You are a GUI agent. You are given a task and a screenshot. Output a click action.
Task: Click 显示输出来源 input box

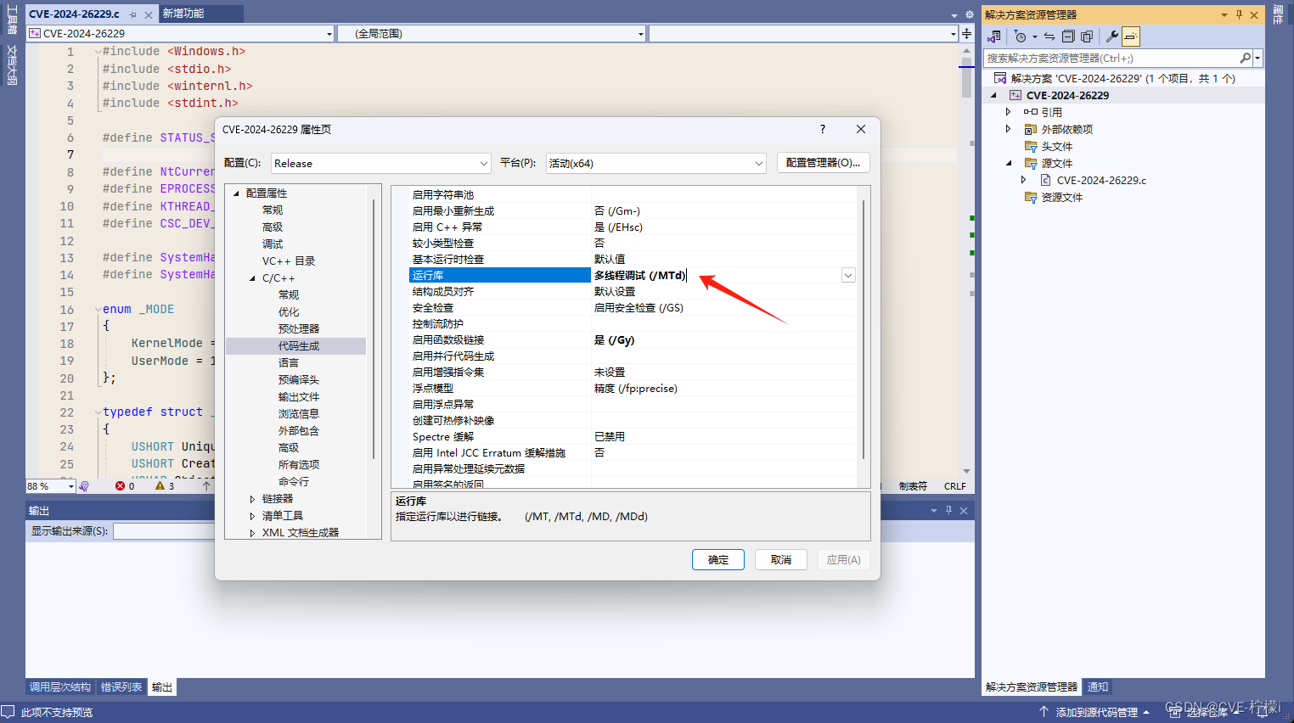(x=164, y=531)
